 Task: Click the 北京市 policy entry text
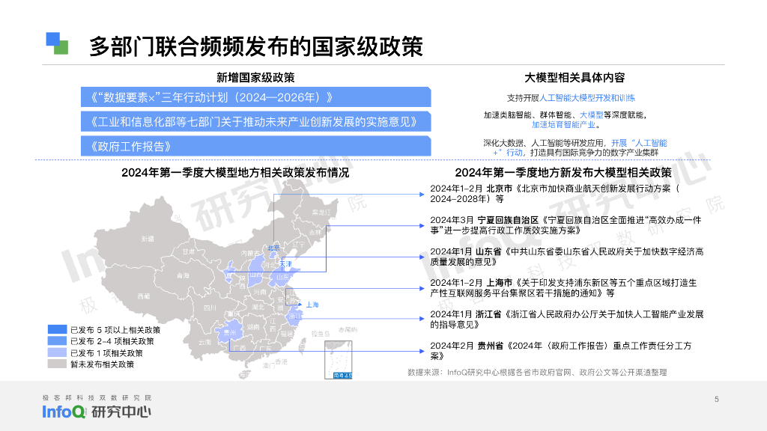[555, 194]
